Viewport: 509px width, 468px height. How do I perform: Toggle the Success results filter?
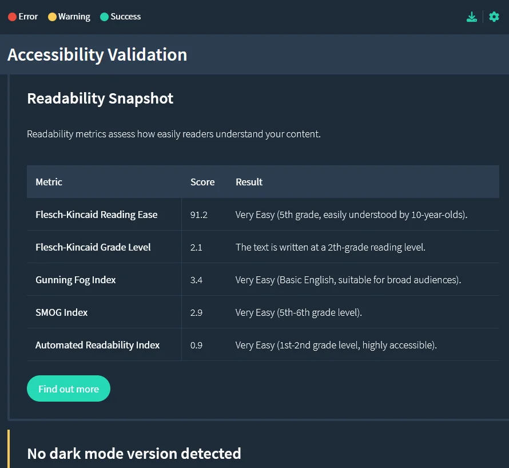coord(120,17)
